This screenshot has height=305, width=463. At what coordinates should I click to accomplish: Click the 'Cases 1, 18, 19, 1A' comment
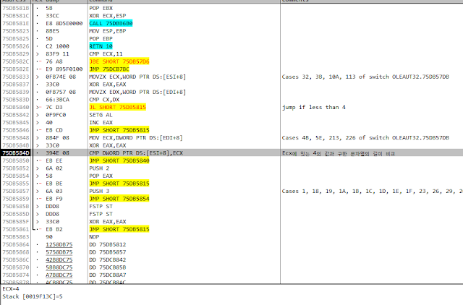372,191
